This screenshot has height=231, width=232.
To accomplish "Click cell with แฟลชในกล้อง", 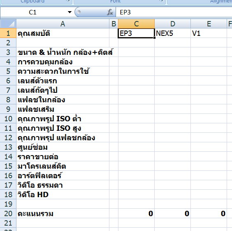I will click(63, 100).
